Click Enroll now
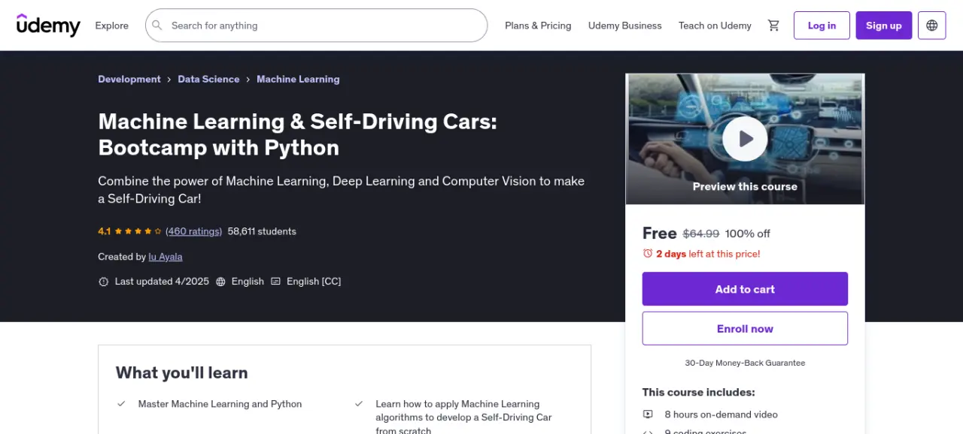This screenshot has width=963, height=434. tap(745, 329)
